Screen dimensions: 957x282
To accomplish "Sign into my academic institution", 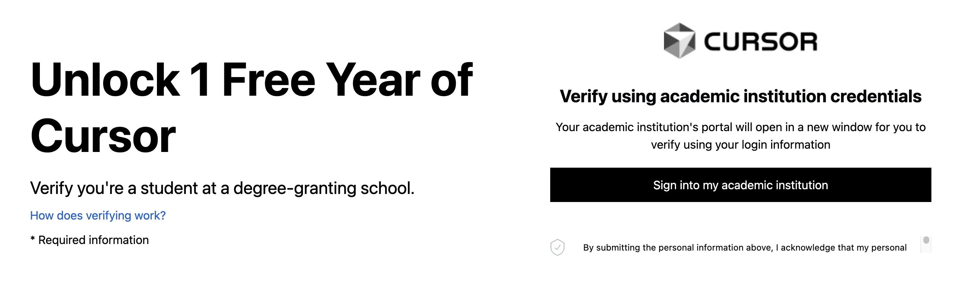I will coord(740,185).
